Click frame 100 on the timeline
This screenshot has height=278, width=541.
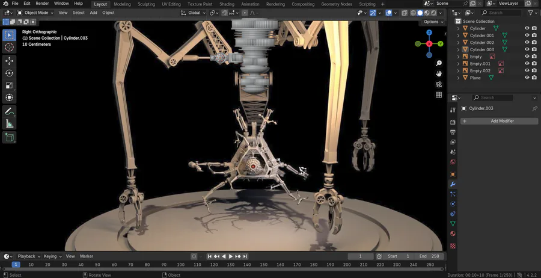[180, 265]
